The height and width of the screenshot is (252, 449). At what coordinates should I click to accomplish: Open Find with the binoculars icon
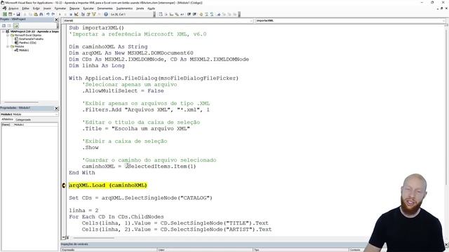41,14
